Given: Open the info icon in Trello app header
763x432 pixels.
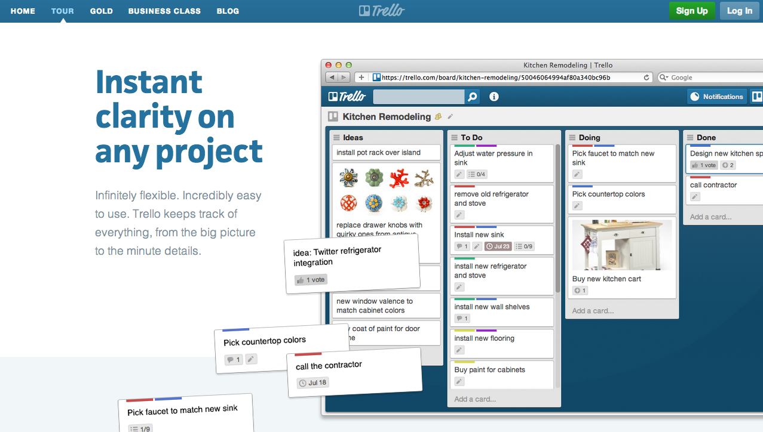Looking at the screenshot, I should (x=494, y=97).
